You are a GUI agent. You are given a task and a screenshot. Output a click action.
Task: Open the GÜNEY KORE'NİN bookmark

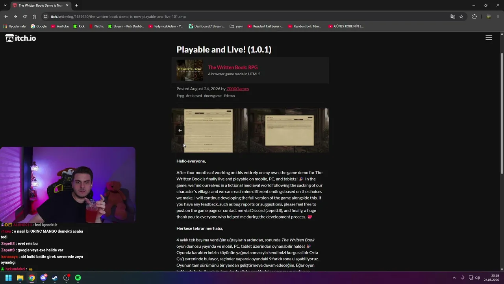[x=346, y=26]
